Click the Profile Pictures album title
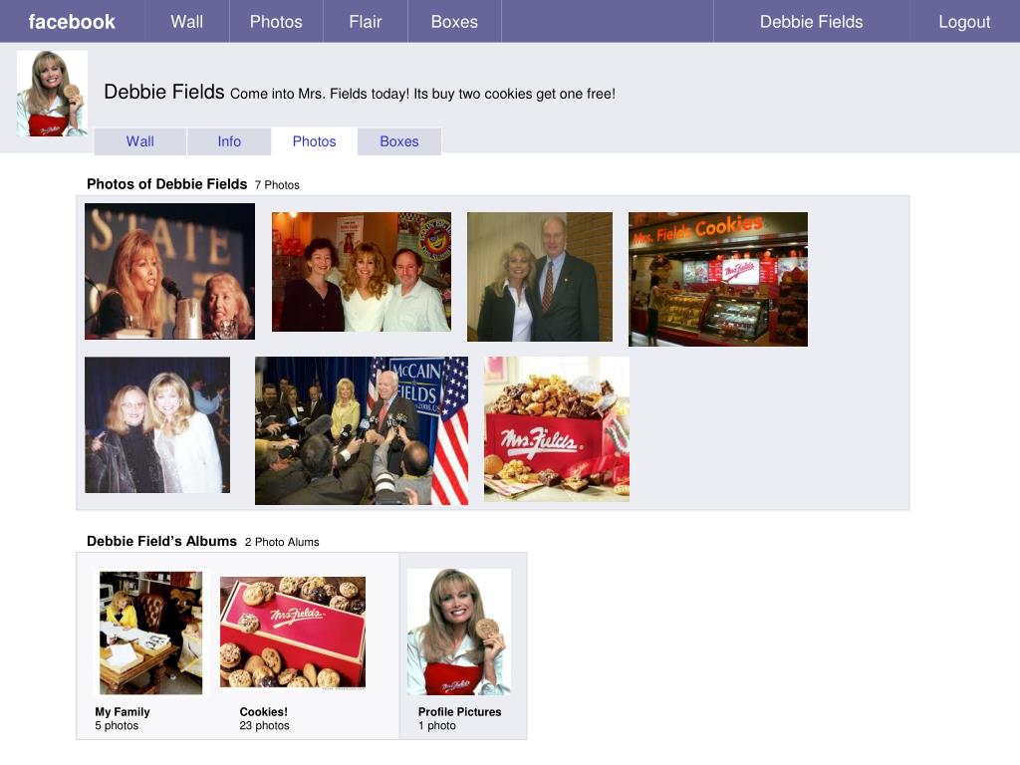This screenshot has width=1020, height=765. [460, 711]
